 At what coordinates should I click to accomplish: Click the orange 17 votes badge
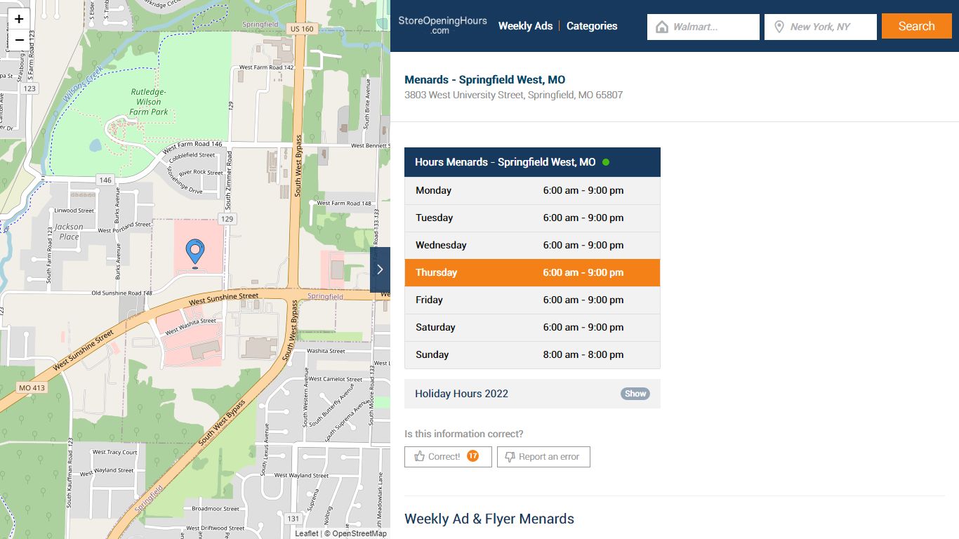coord(473,455)
